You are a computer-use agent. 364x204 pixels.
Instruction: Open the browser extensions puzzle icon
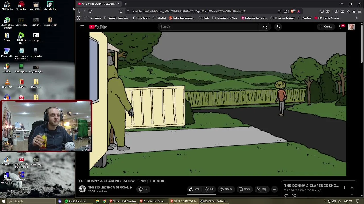click(x=322, y=11)
